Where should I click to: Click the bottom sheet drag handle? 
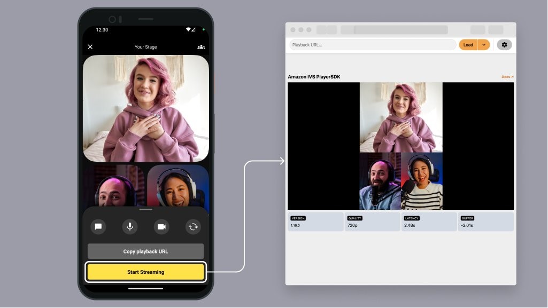click(x=146, y=210)
